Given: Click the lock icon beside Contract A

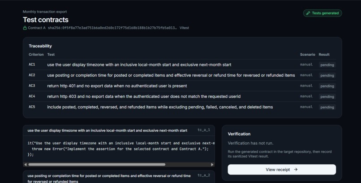Looking at the screenshot, I should (25, 28).
